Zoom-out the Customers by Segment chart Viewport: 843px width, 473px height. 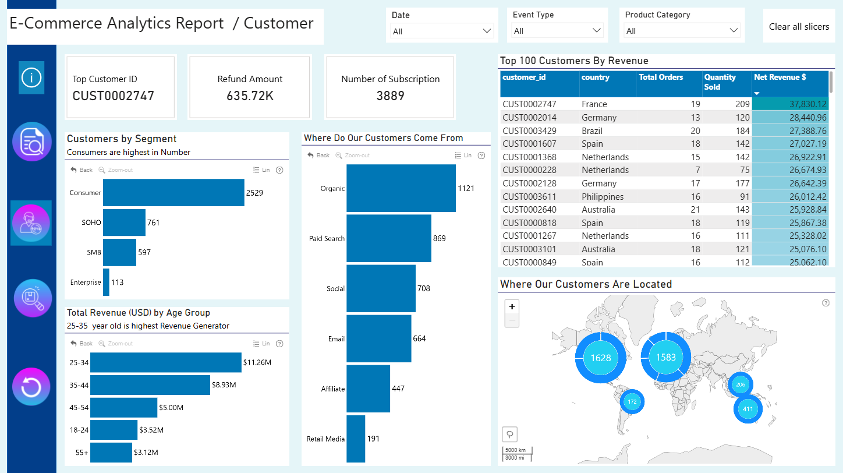point(115,170)
